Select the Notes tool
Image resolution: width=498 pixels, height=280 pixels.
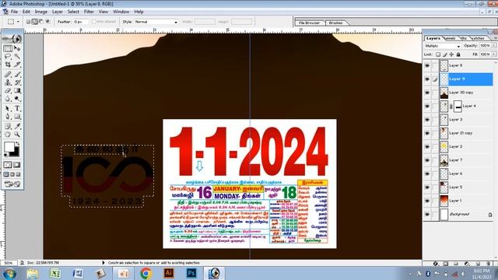pos(8,126)
